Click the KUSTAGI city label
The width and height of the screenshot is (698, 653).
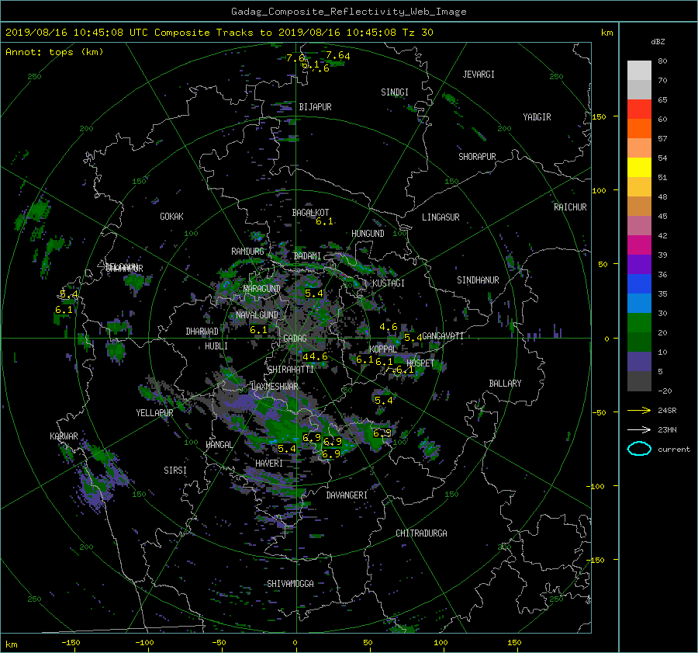point(389,283)
